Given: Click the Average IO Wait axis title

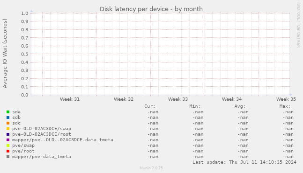Looking at the screenshot, I should coord(5,53).
